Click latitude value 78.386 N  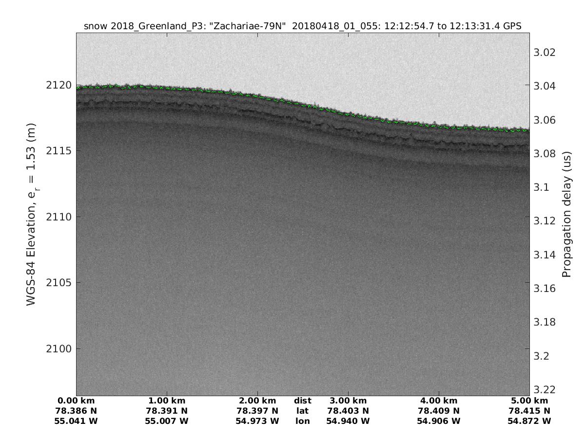click(x=76, y=411)
